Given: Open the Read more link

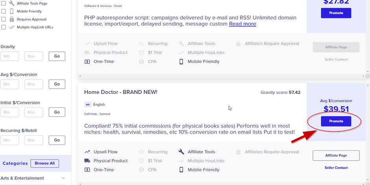Looking at the screenshot, I should click(242, 24).
